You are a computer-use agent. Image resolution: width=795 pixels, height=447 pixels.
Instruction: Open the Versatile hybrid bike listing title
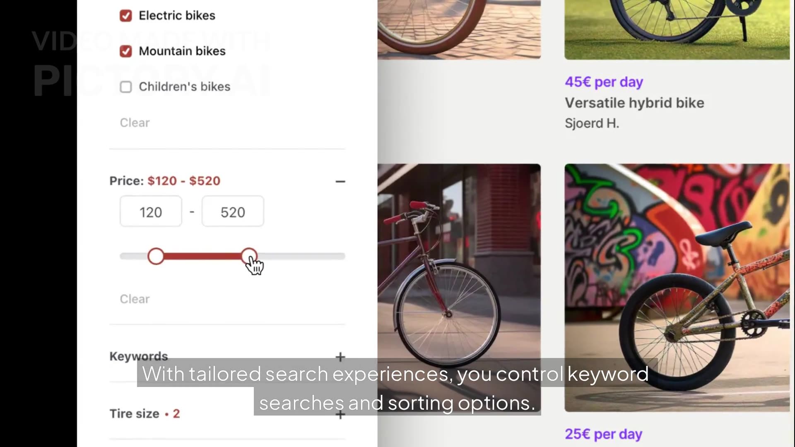pos(634,103)
